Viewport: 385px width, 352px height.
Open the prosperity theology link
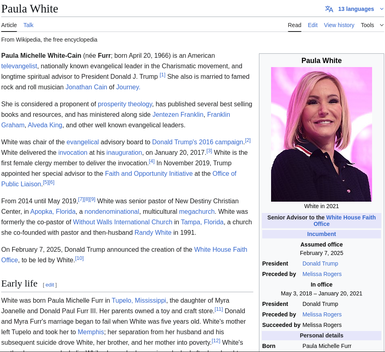tap(125, 104)
